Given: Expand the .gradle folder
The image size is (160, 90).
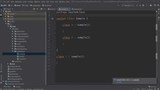Looking at the screenshot, I should pyautogui.click(x=6, y=14).
